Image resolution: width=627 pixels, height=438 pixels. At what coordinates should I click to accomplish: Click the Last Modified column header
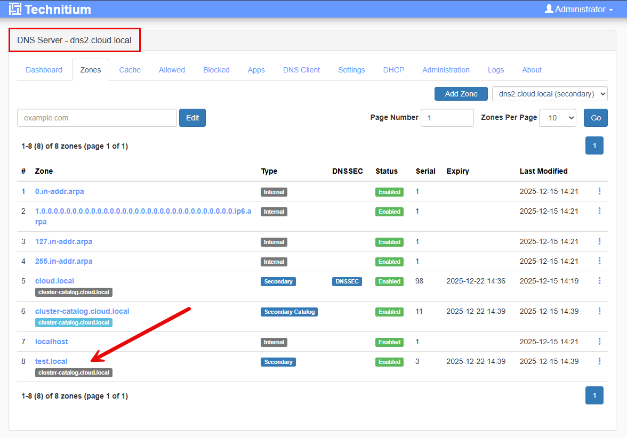click(x=543, y=171)
